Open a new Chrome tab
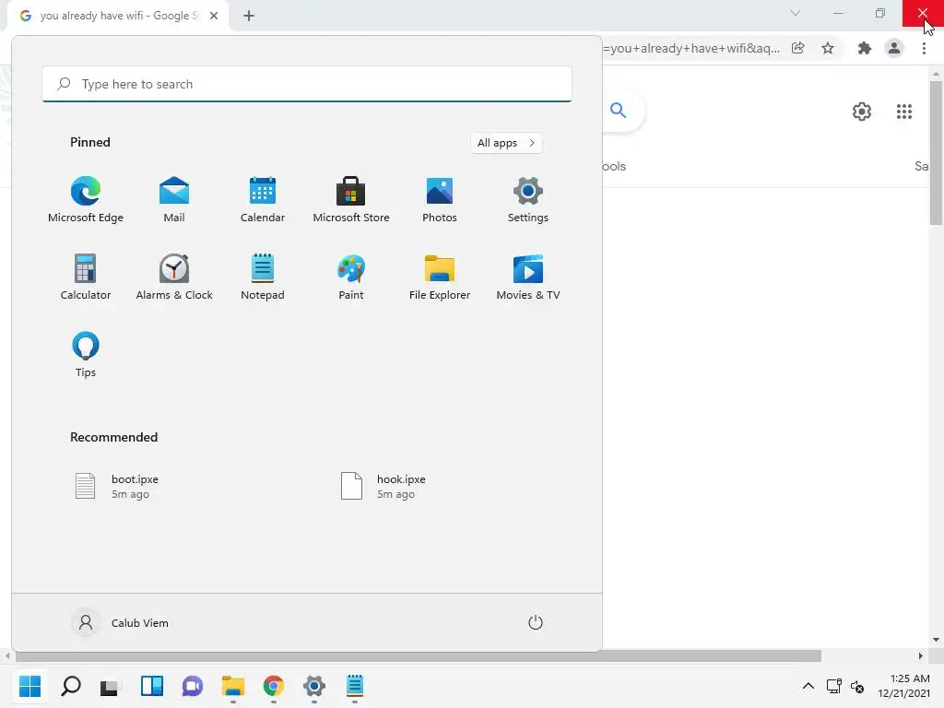The width and height of the screenshot is (944, 708). click(x=249, y=16)
